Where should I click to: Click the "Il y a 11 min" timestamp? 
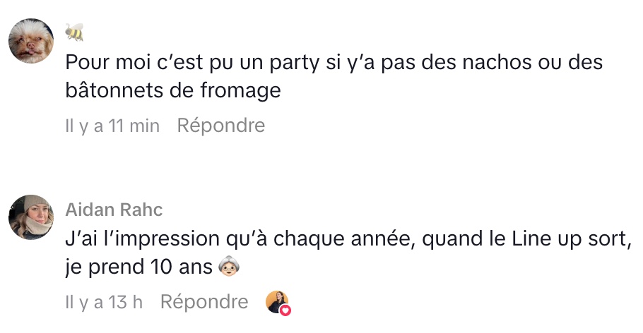(x=112, y=126)
